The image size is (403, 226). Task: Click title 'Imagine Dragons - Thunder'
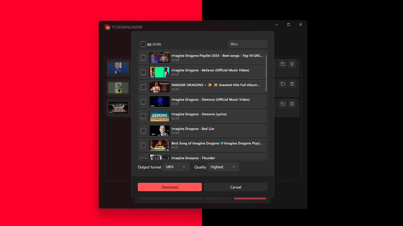[193, 158]
